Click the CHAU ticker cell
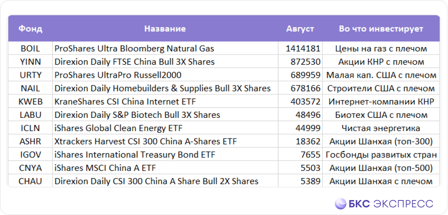 30,181
